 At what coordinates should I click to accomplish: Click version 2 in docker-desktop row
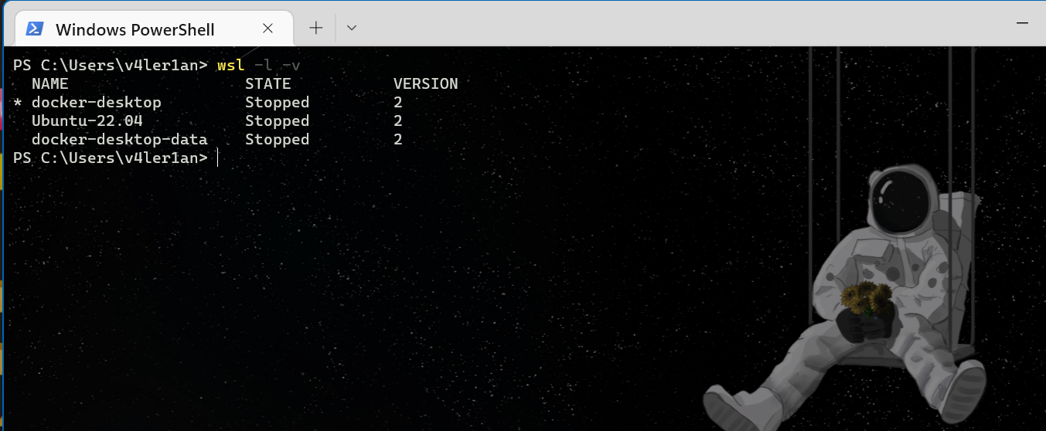[x=398, y=102]
